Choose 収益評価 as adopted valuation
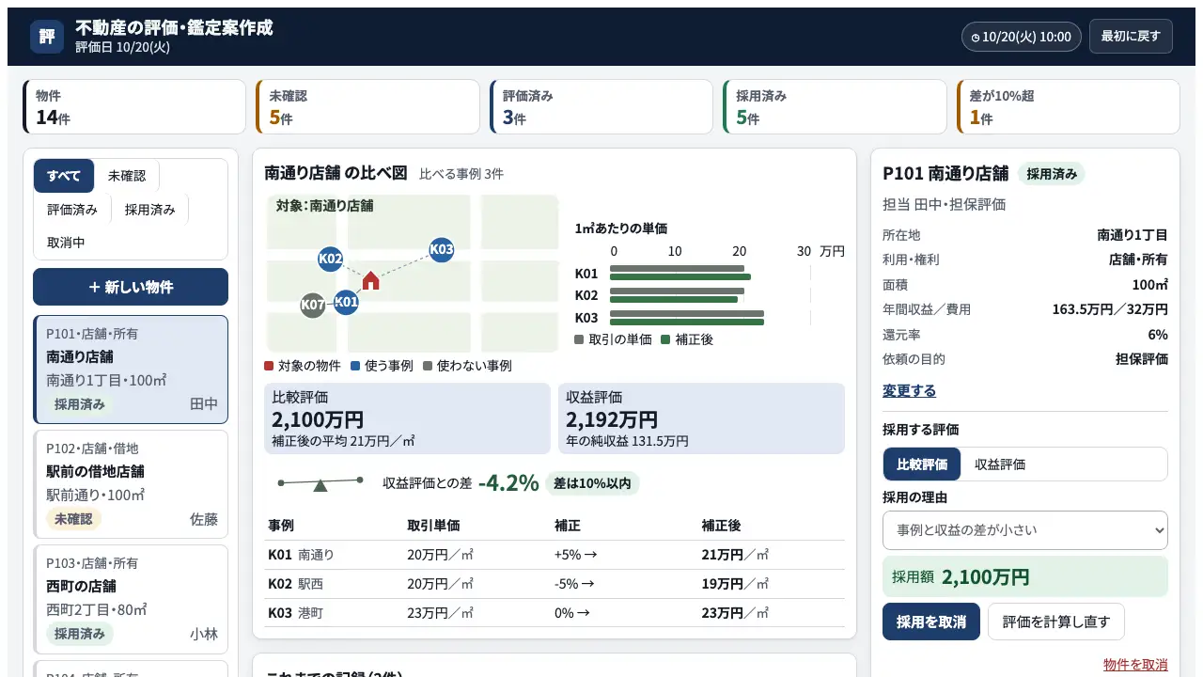This screenshot has height=677, width=1203. click(1000, 464)
